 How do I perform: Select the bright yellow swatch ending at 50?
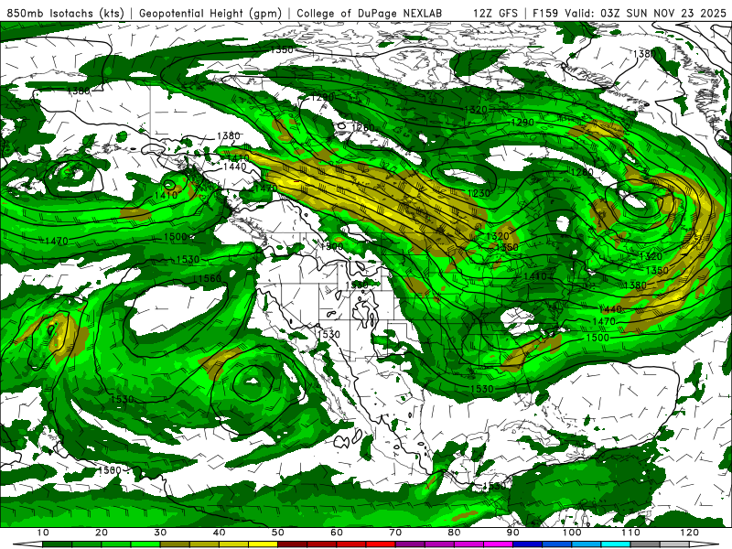(x=263, y=544)
